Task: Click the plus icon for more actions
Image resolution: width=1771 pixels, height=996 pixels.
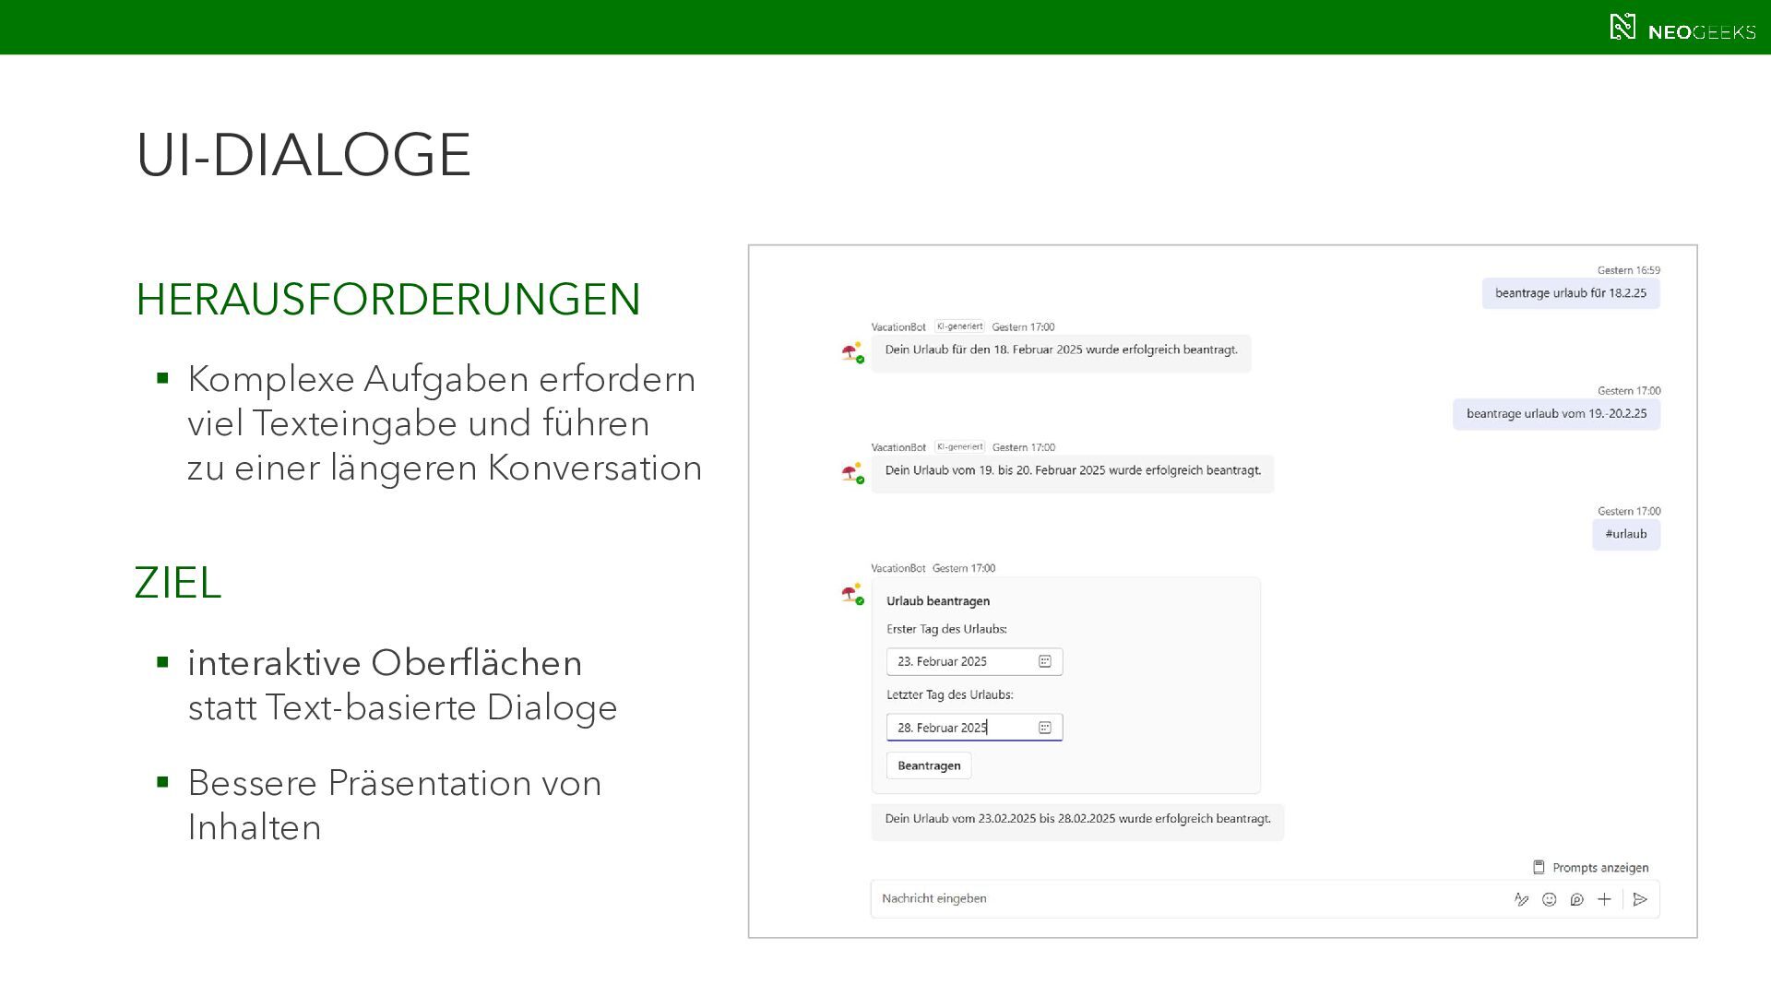Action: point(1605,899)
